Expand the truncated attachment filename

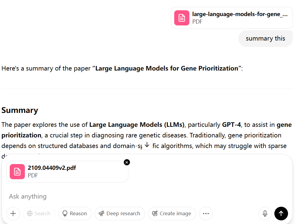240,14
